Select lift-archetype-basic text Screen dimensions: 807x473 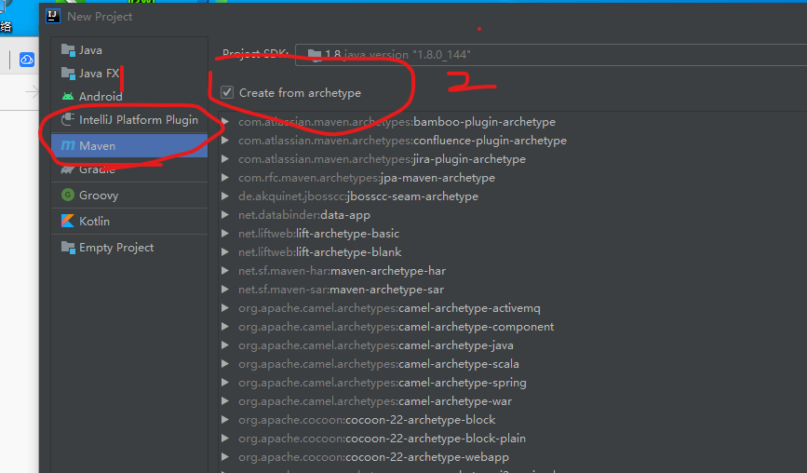[348, 234]
